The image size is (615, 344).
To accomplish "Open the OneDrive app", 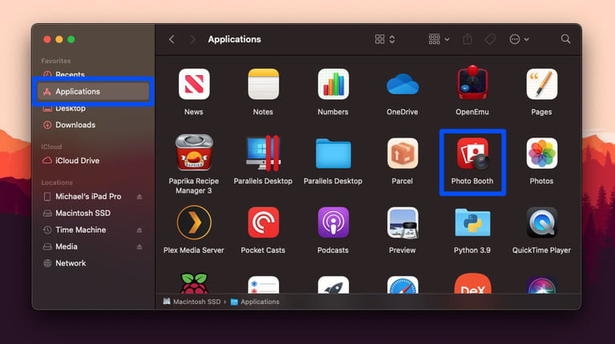I will (402, 85).
